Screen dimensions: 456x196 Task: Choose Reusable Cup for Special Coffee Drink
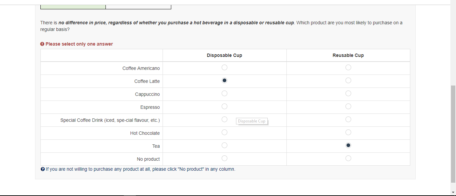348,119
